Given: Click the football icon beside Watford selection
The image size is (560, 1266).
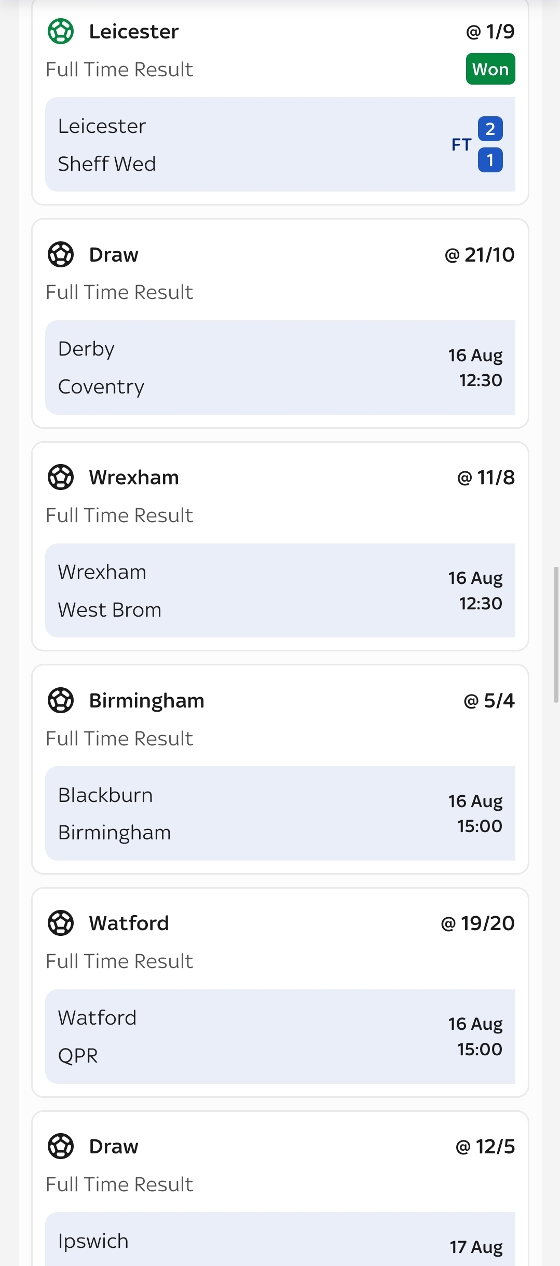Looking at the screenshot, I should (x=61, y=923).
